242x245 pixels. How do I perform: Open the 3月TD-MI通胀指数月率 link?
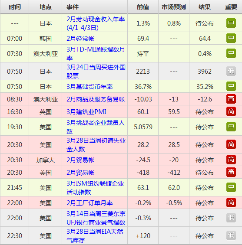pyautogui.click(x=96, y=54)
